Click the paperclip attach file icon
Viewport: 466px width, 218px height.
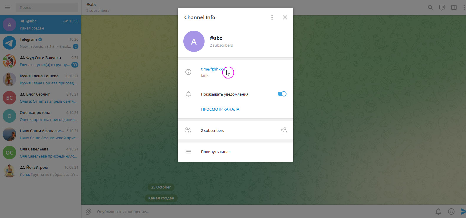[88, 212]
